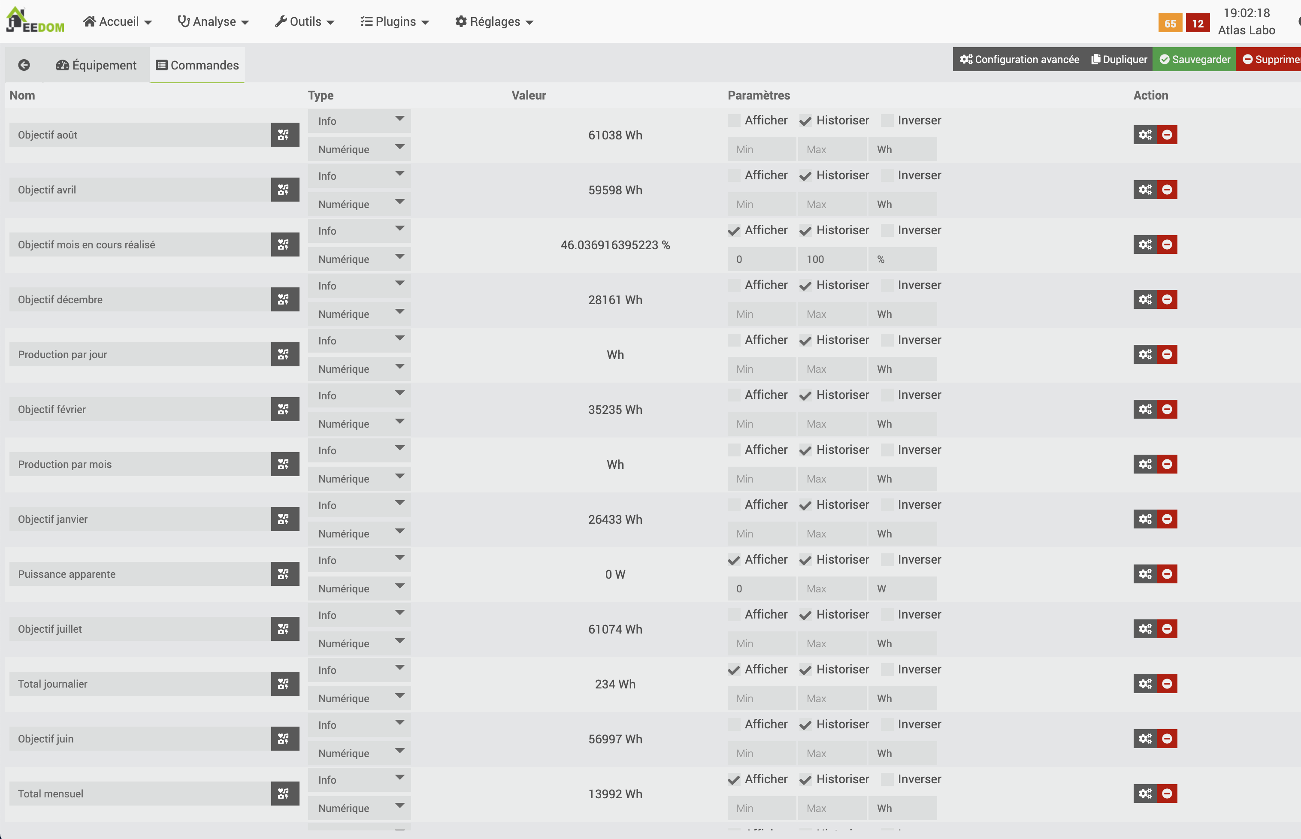Viewport: 1301px width, 839px height.
Task: Click Configuration avancée button
Action: click(x=1019, y=59)
